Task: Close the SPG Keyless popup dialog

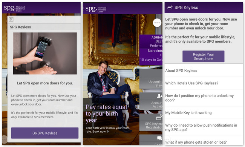Action: [11, 19]
